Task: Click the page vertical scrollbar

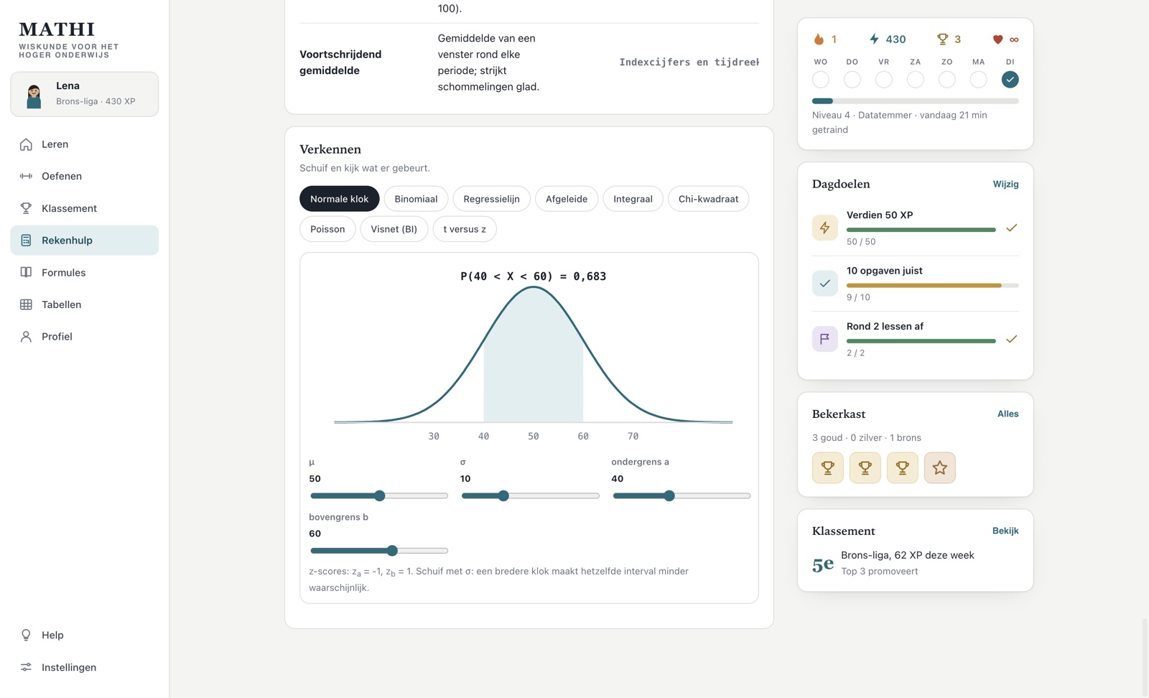Action: (x=1145, y=657)
